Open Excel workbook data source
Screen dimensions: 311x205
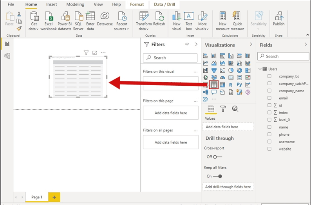49,21
